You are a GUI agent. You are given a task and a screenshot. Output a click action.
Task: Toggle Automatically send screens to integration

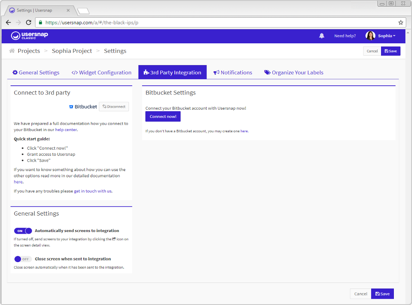(x=23, y=231)
